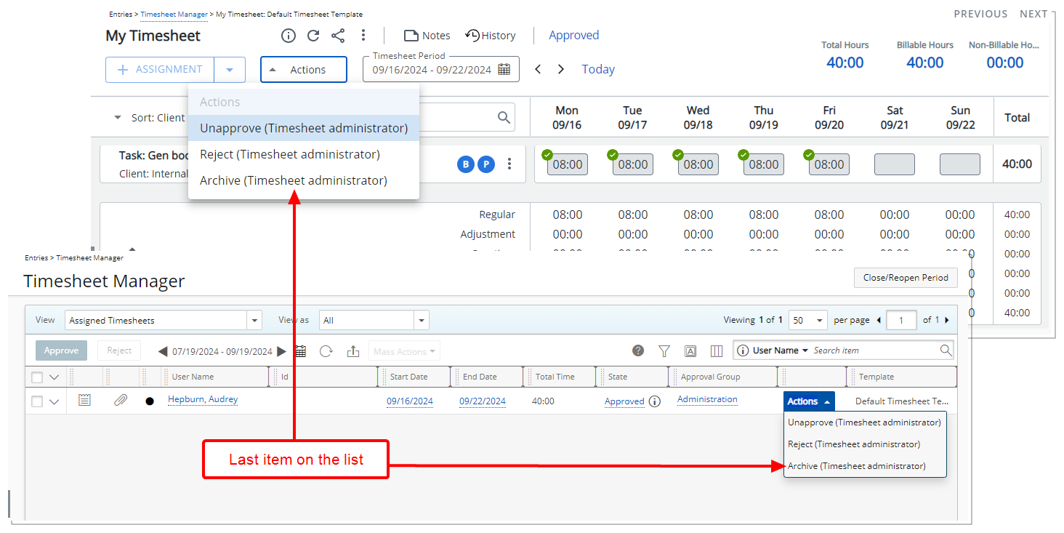
Task: Open the Timesheet Period calendar picker
Action: [x=504, y=70]
